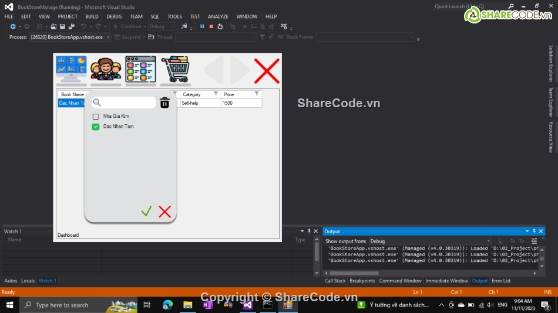Click the Navigate Backward arrow in toolbar
This screenshot has width=558, height=313.
point(13,26)
